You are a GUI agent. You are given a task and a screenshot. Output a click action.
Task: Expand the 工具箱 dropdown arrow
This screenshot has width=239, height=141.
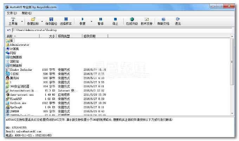(22, 21)
